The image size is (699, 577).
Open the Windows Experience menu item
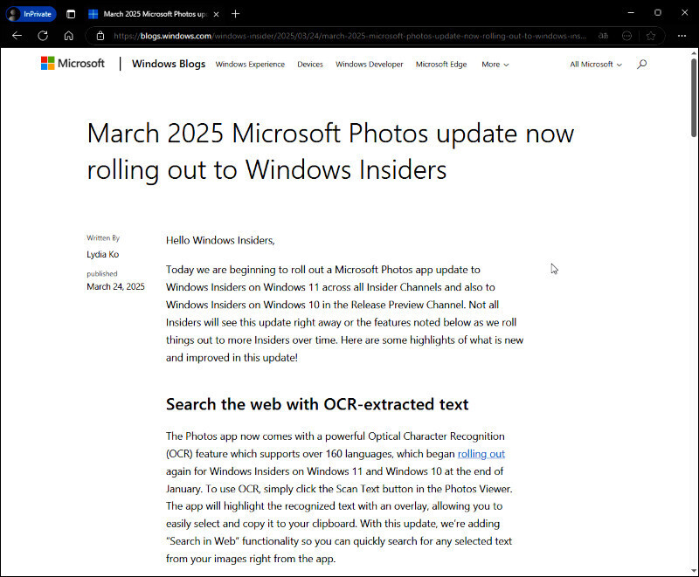[250, 64]
